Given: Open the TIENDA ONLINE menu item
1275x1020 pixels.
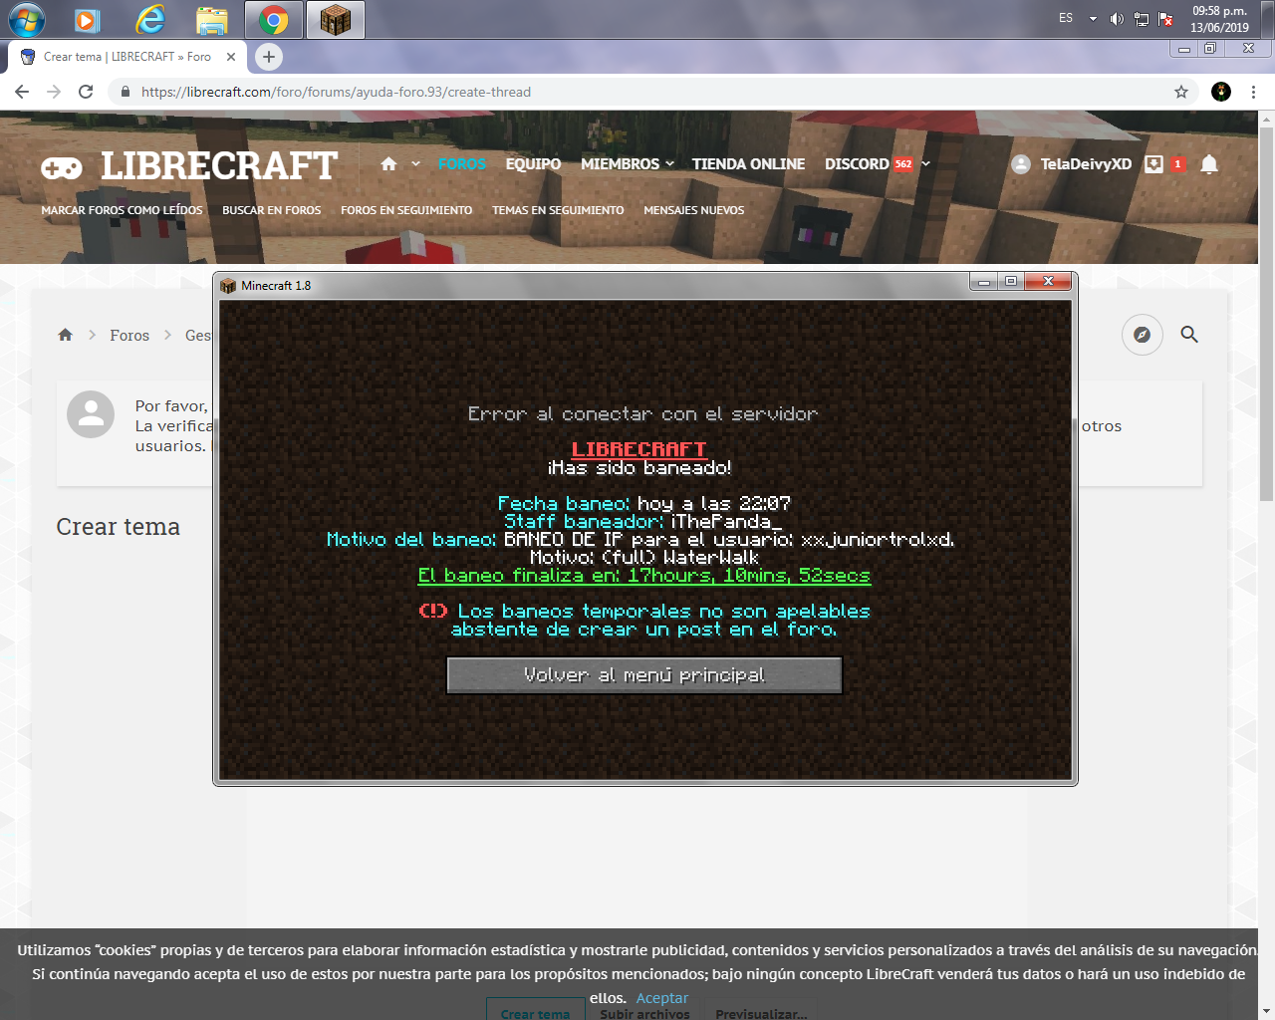Looking at the screenshot, I should [x=748, y=164].
